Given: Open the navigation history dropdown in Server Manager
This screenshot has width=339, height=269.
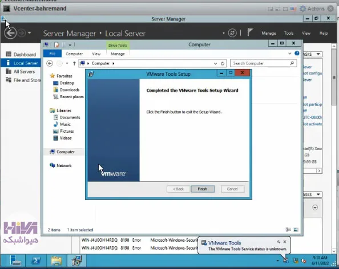Looking at the screenshot, I should click(30, 33).
